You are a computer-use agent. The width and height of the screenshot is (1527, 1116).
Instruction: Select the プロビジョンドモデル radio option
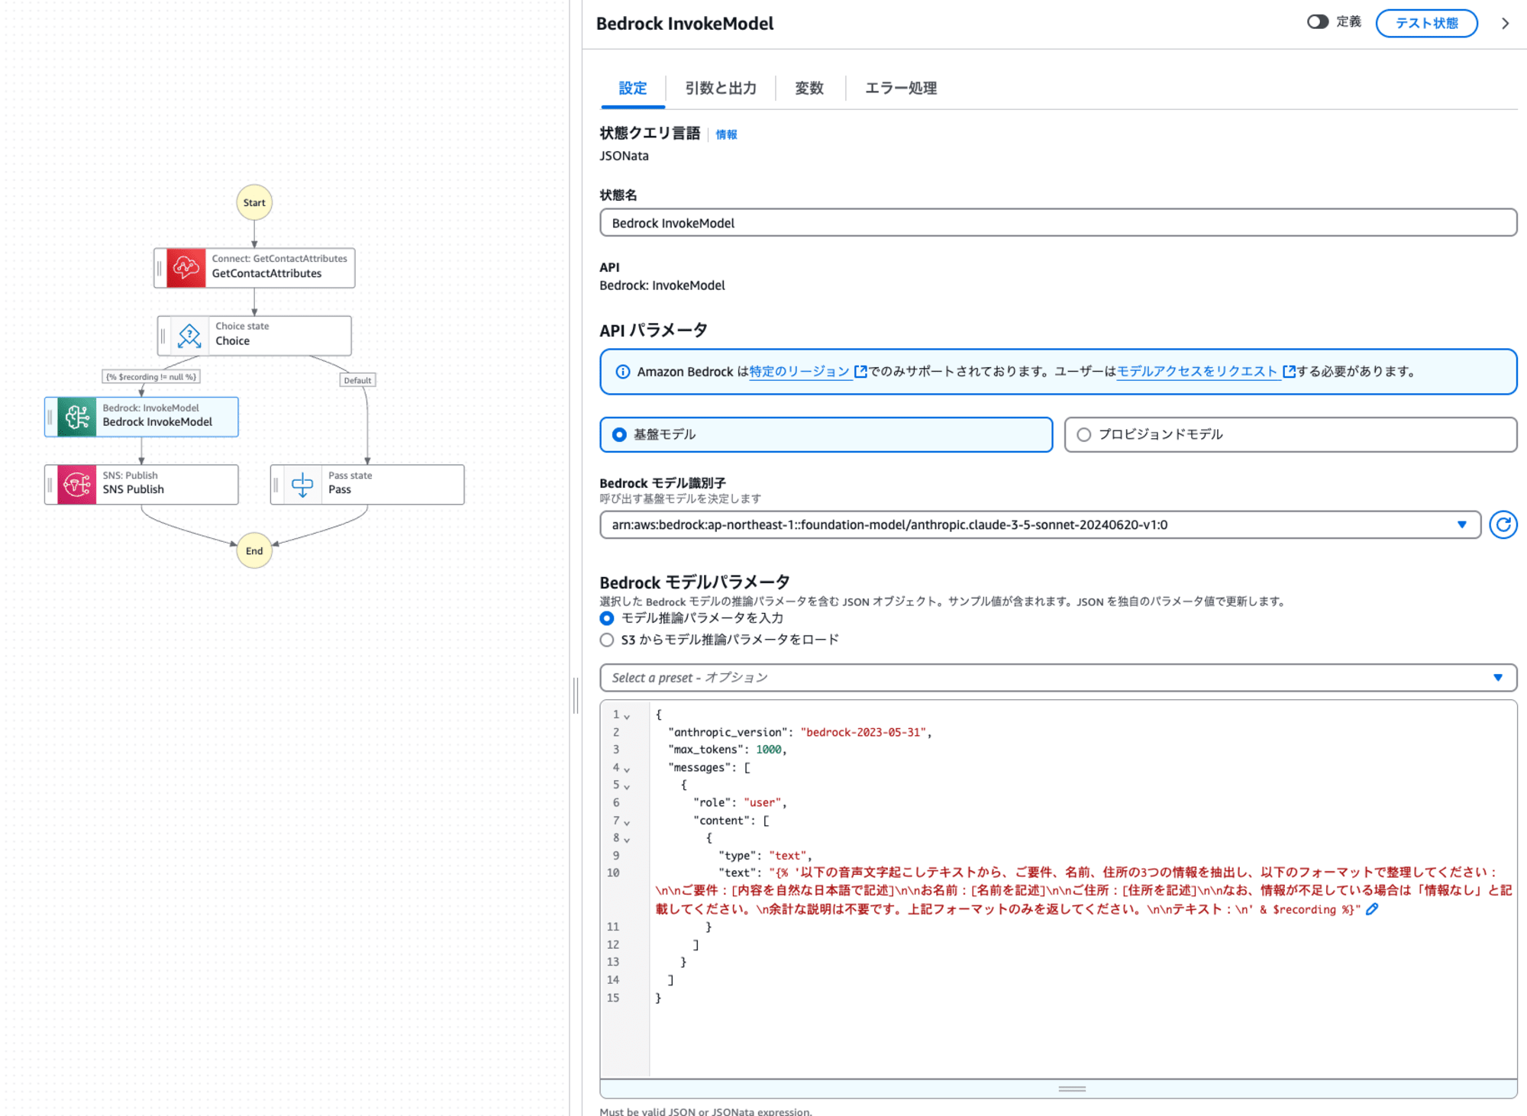[1083, 434]
